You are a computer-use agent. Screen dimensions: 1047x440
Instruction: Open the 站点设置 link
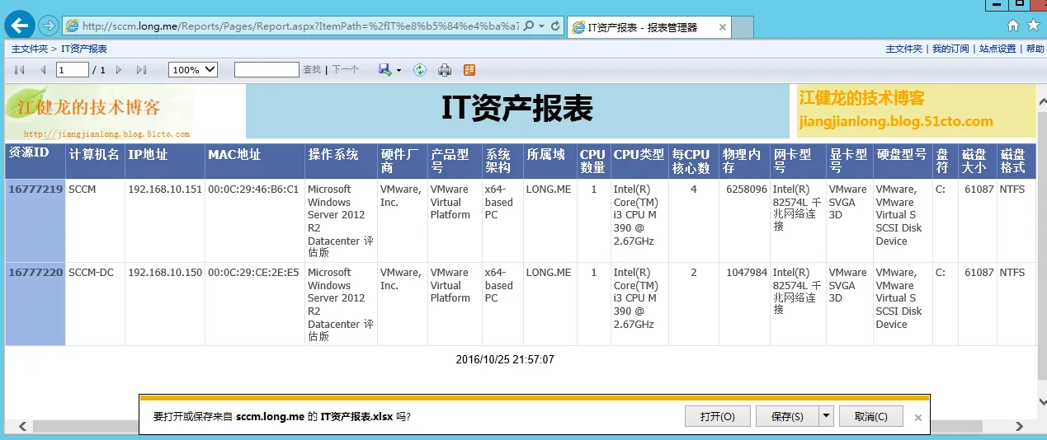(997, 49)
